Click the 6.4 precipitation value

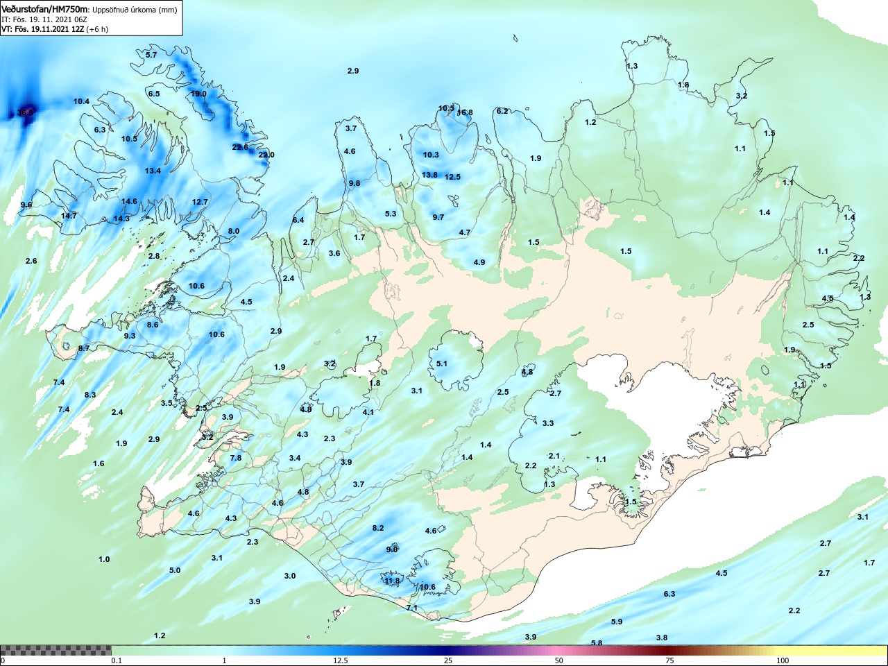coord(298,220)
